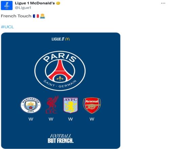
Task: Click the gold verified badge
Action: click(x=58, y=3)
